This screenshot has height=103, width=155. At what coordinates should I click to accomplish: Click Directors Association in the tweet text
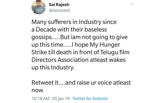pyautogui.click(x=60, y=60)
